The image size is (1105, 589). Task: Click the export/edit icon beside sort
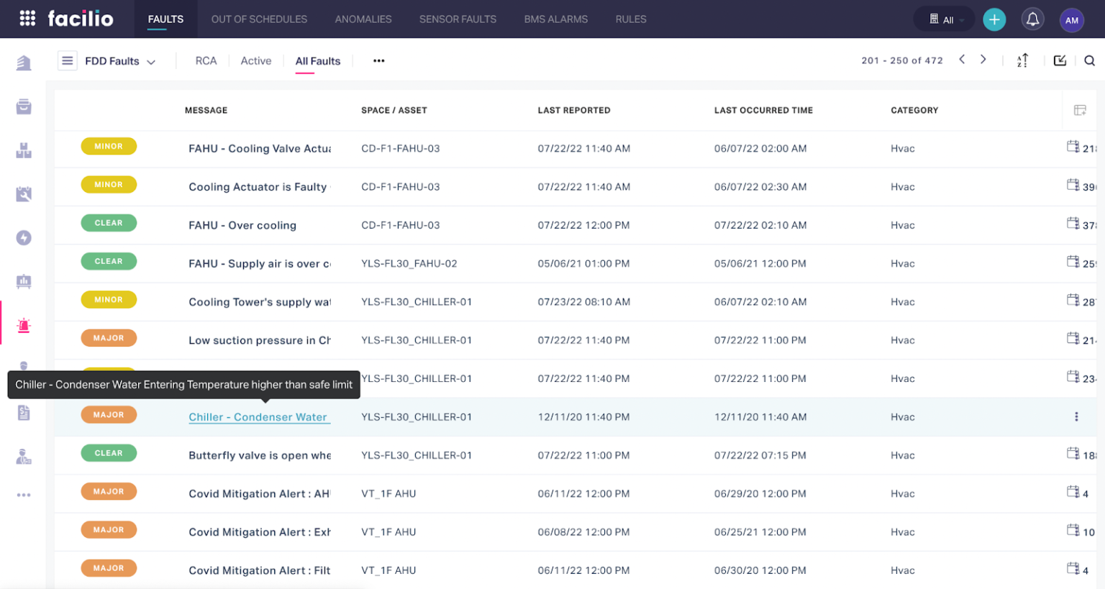pos(1060,60)
